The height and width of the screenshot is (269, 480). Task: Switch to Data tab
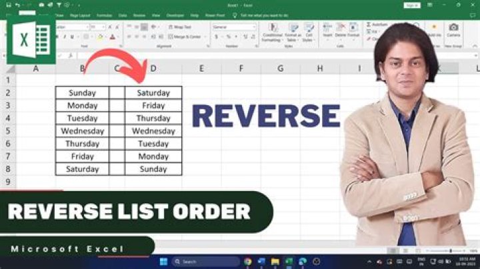point(123,15)
